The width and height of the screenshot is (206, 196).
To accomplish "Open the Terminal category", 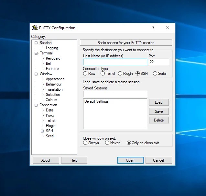I will pos(46,53).
